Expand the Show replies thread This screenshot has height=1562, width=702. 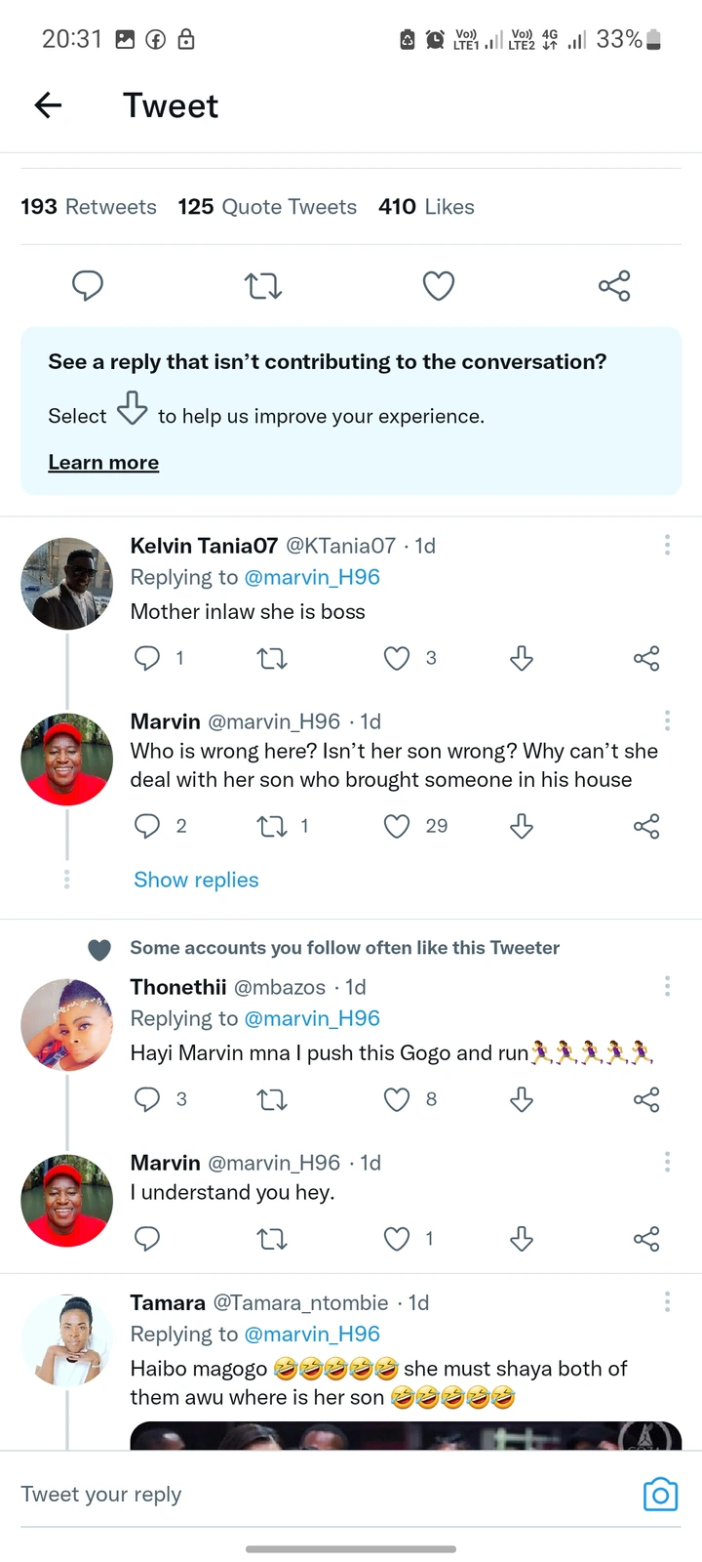coord(196,880)
